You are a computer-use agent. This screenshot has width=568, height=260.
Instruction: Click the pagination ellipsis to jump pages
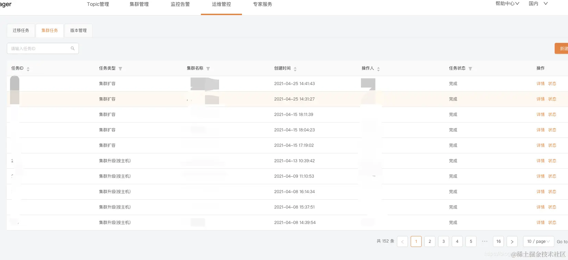(x=485, y=241)
